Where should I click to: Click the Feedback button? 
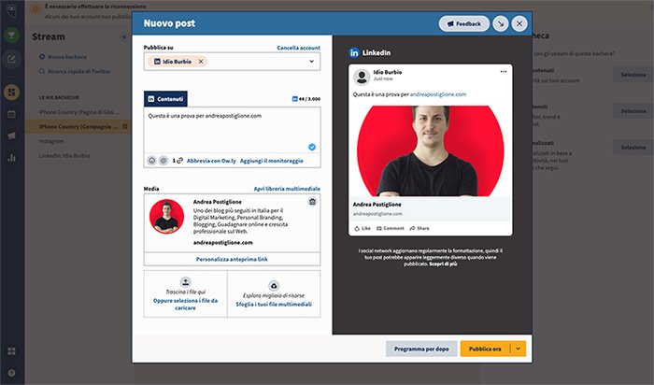(x=463, y=23)
